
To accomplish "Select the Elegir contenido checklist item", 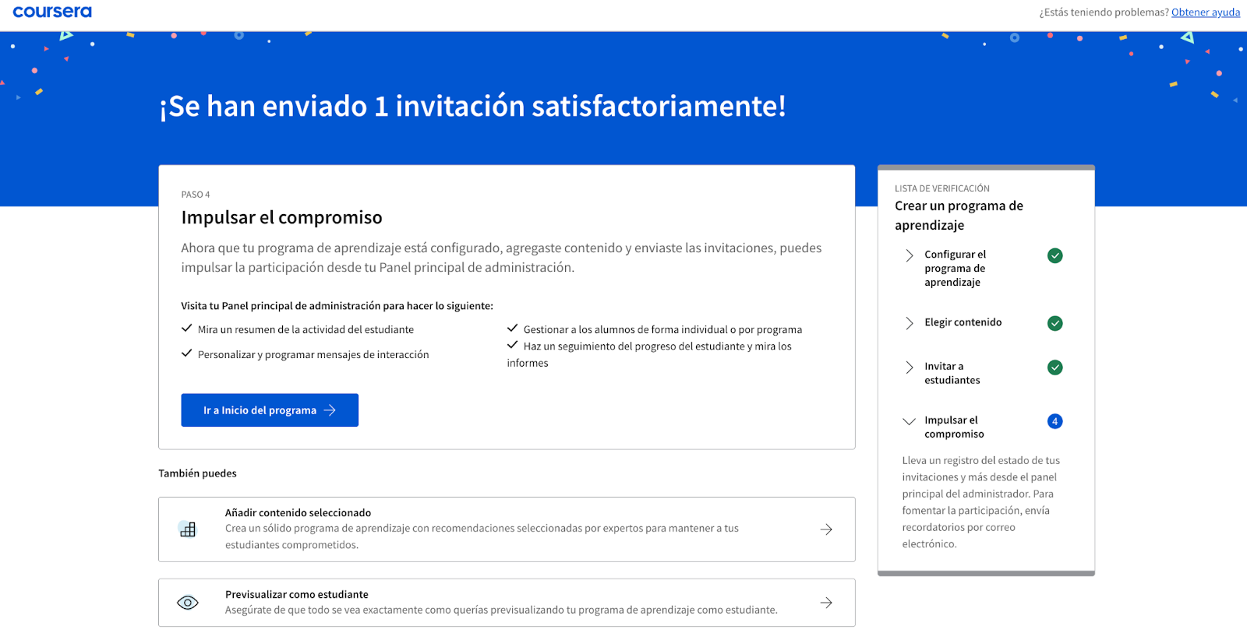I will point(963,322).
